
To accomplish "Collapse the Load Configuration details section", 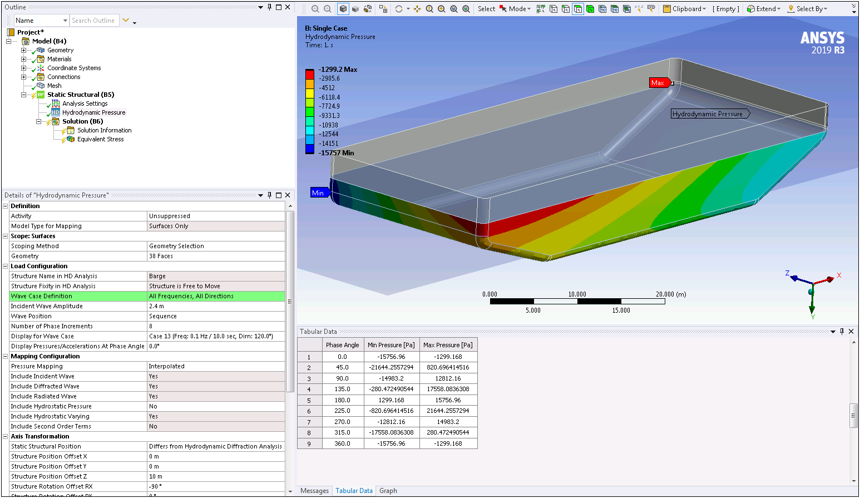I will pyautogui.click(x=6, y=266).
